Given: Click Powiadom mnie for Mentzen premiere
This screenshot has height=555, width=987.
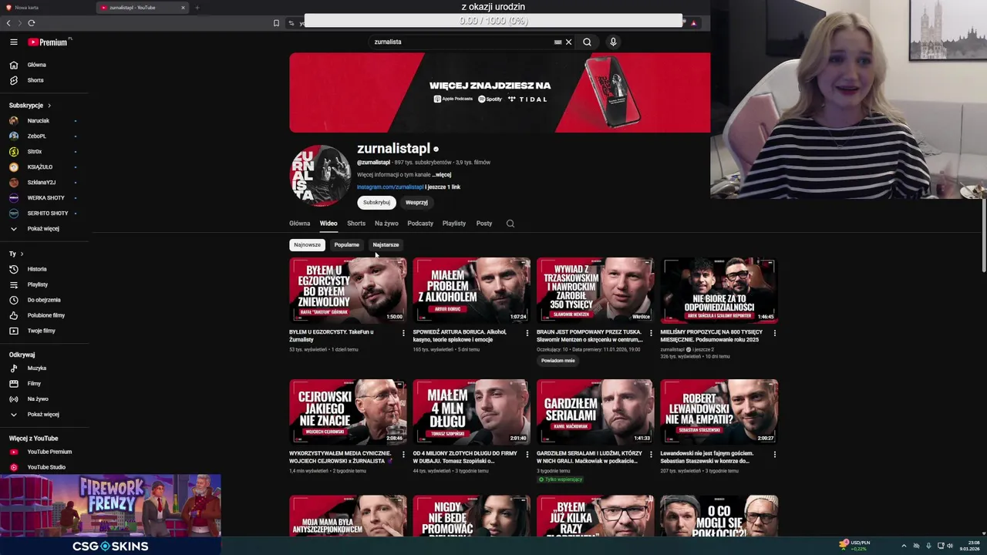Looking at the screenshot, I should click(558, 361).
